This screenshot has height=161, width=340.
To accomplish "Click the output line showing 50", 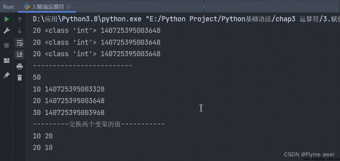I will tap(37, 77).
